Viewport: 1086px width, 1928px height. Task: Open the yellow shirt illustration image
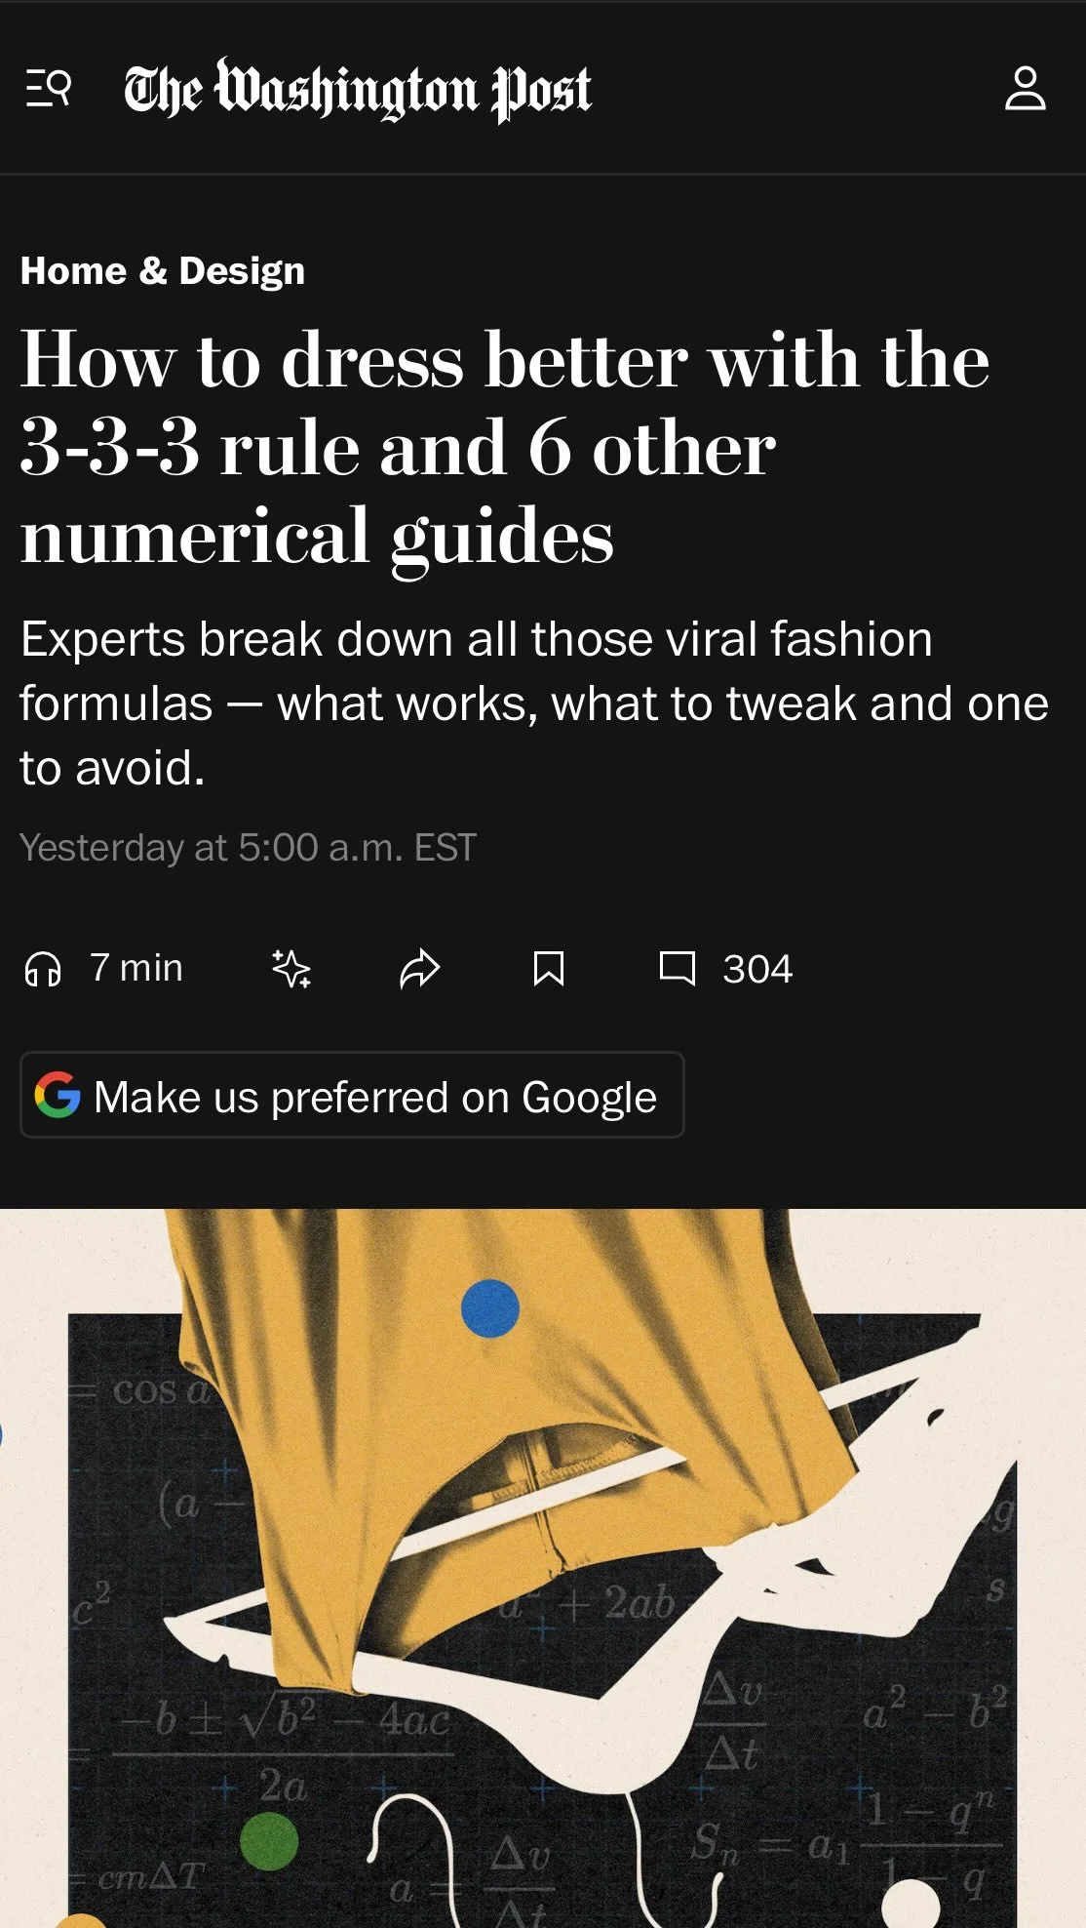543,1568
